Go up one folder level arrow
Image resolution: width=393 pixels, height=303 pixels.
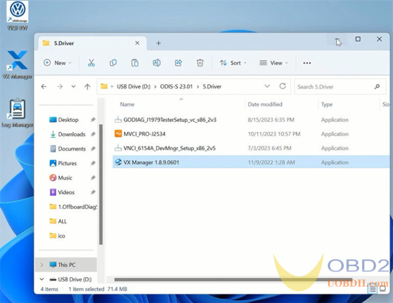click(x=87, y=86)
